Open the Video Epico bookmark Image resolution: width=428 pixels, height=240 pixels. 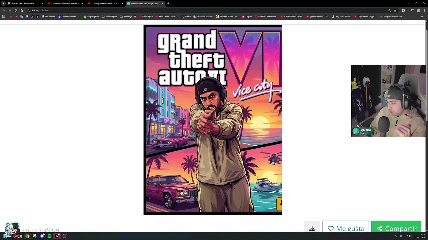(146, 16)
